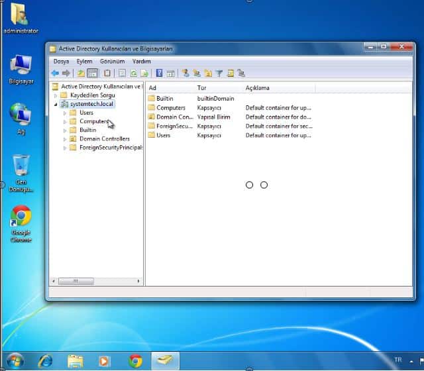Click the tree pane horizontal scrollbar thumb
424x371 pixels.
[x=75, y=281]
